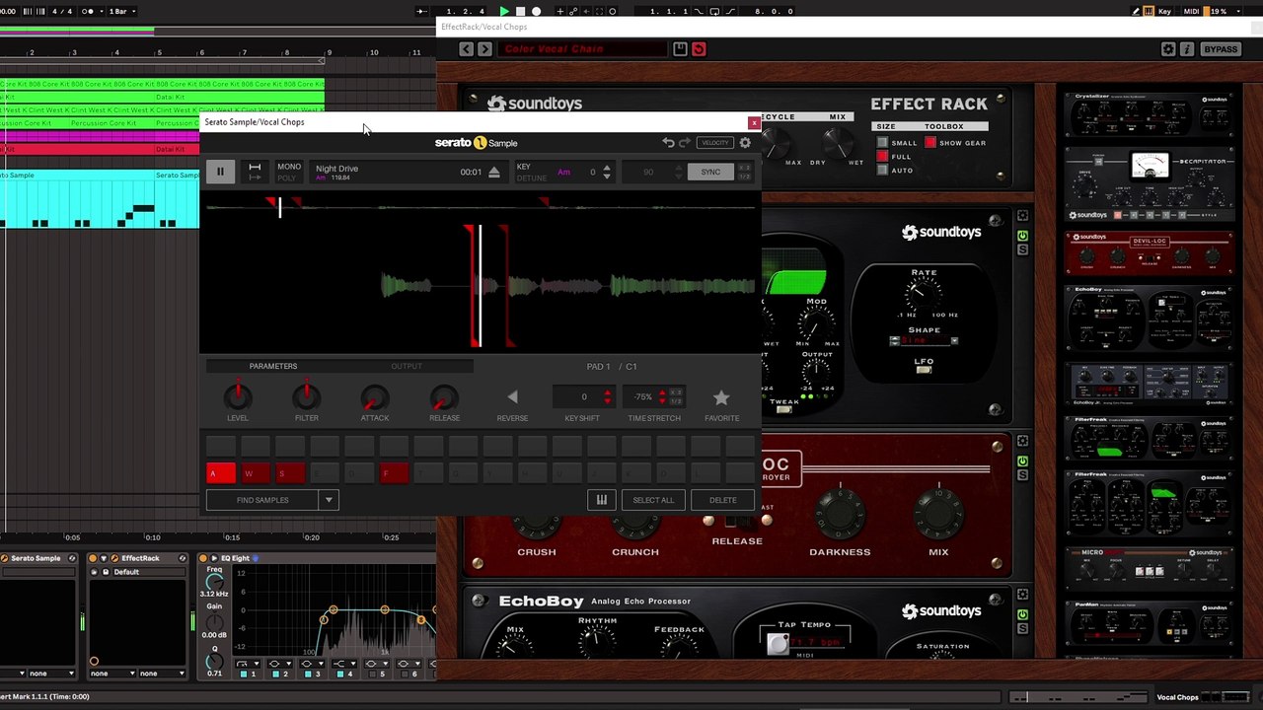Mark the pad as Favorite
Viewport: 1263px width, 710px height.
(721, 396)
